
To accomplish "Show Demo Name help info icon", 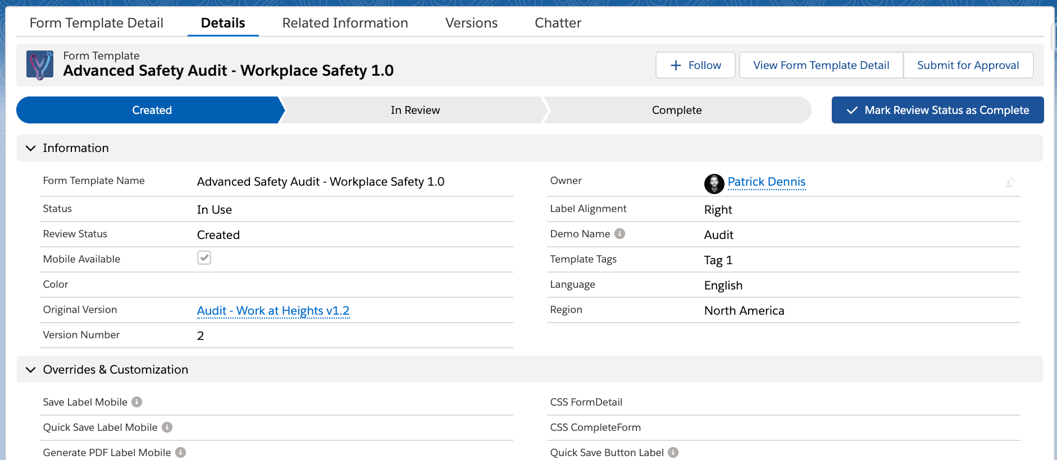I will pyautogui.click(x=619, y=233).
